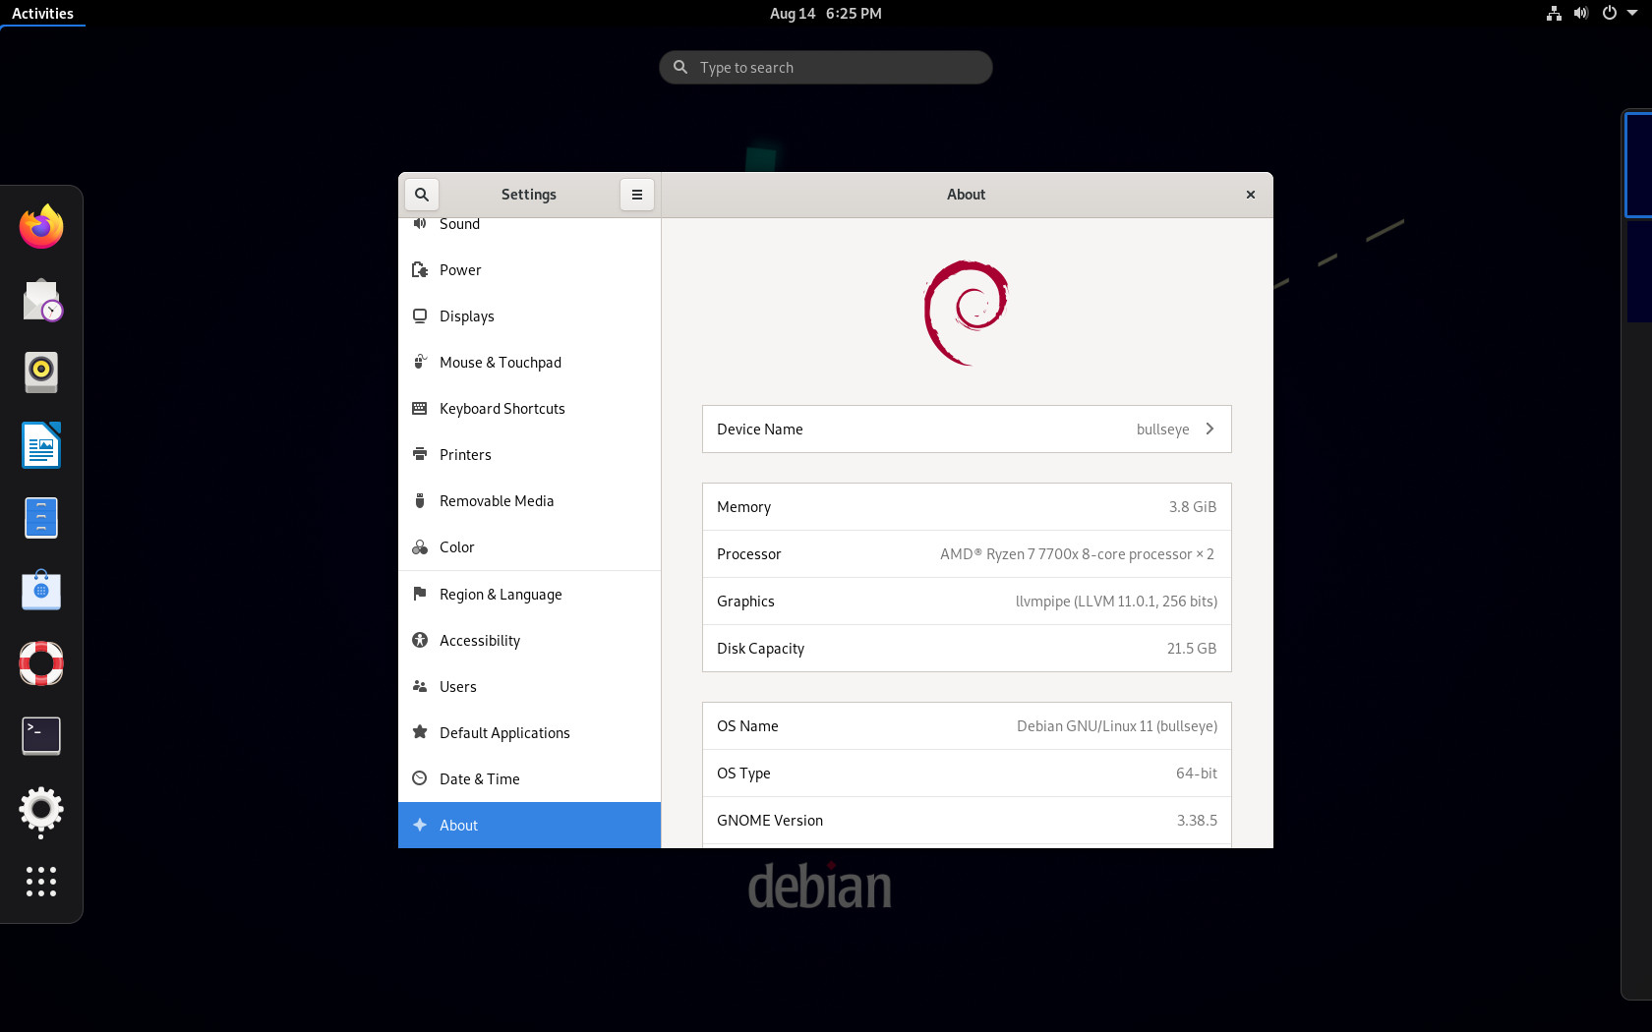Image resolution: width=1652 pixels, height=1032 pixels.
Task: Open Default Applications settings
Action: point(529,733)
